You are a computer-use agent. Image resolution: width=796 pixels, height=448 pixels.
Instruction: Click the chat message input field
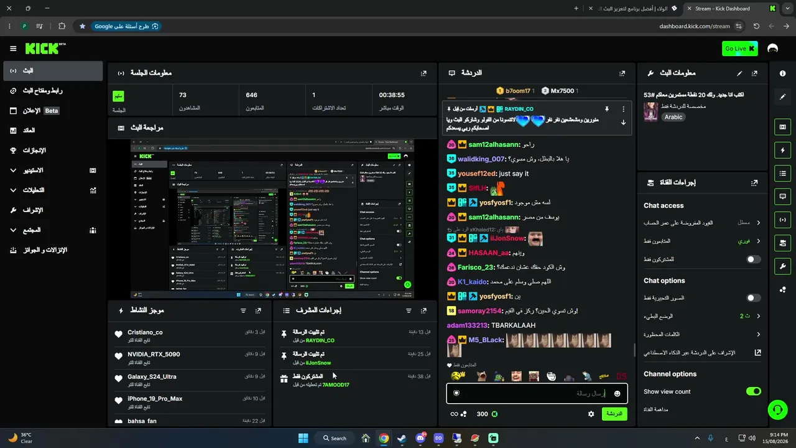[x=537, y=393]
